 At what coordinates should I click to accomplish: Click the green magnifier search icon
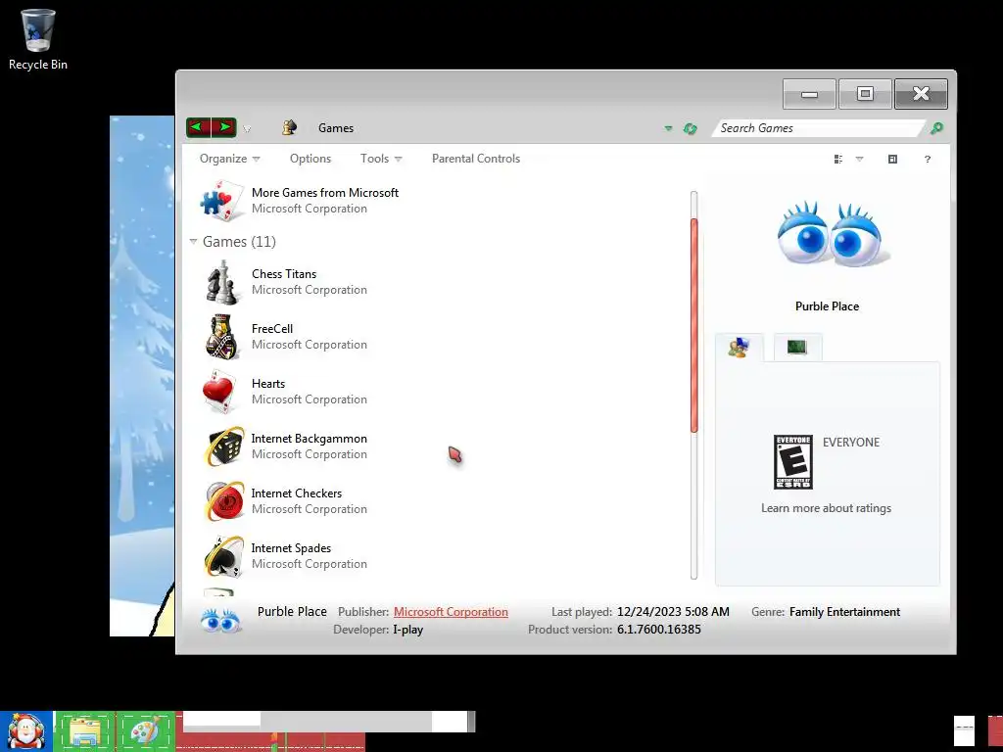coord(936,128)
